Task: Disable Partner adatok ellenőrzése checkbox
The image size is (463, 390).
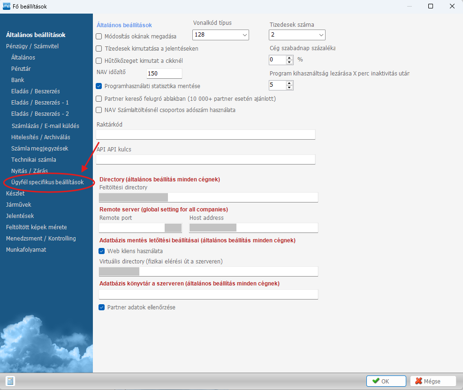Action: click(102, 307)
